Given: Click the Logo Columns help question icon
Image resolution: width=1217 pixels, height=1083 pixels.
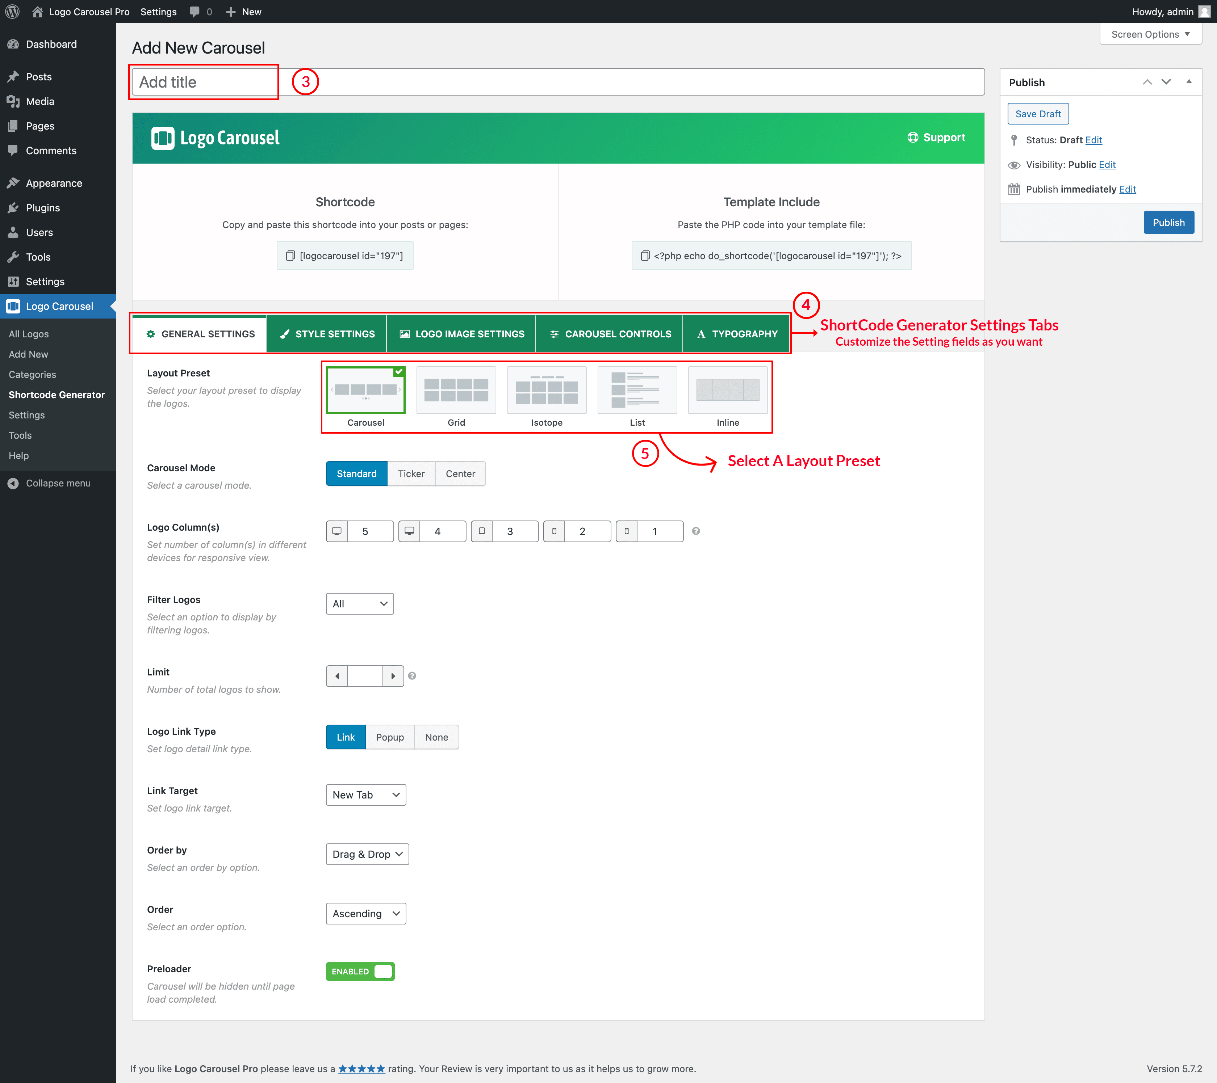Looking at the screenshot, I should 695,531.
